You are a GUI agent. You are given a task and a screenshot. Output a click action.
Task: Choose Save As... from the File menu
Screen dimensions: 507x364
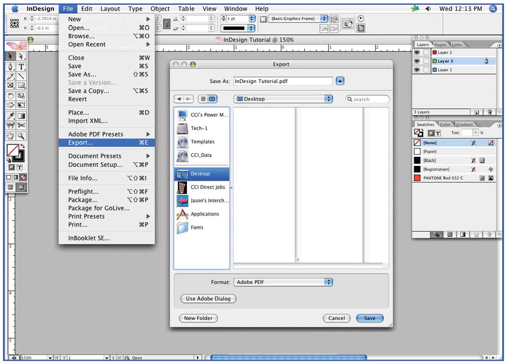point(107,74)
